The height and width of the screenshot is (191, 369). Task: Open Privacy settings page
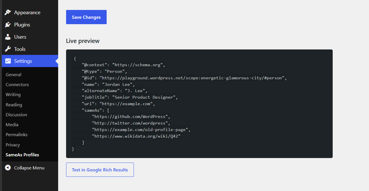[13, 145]
